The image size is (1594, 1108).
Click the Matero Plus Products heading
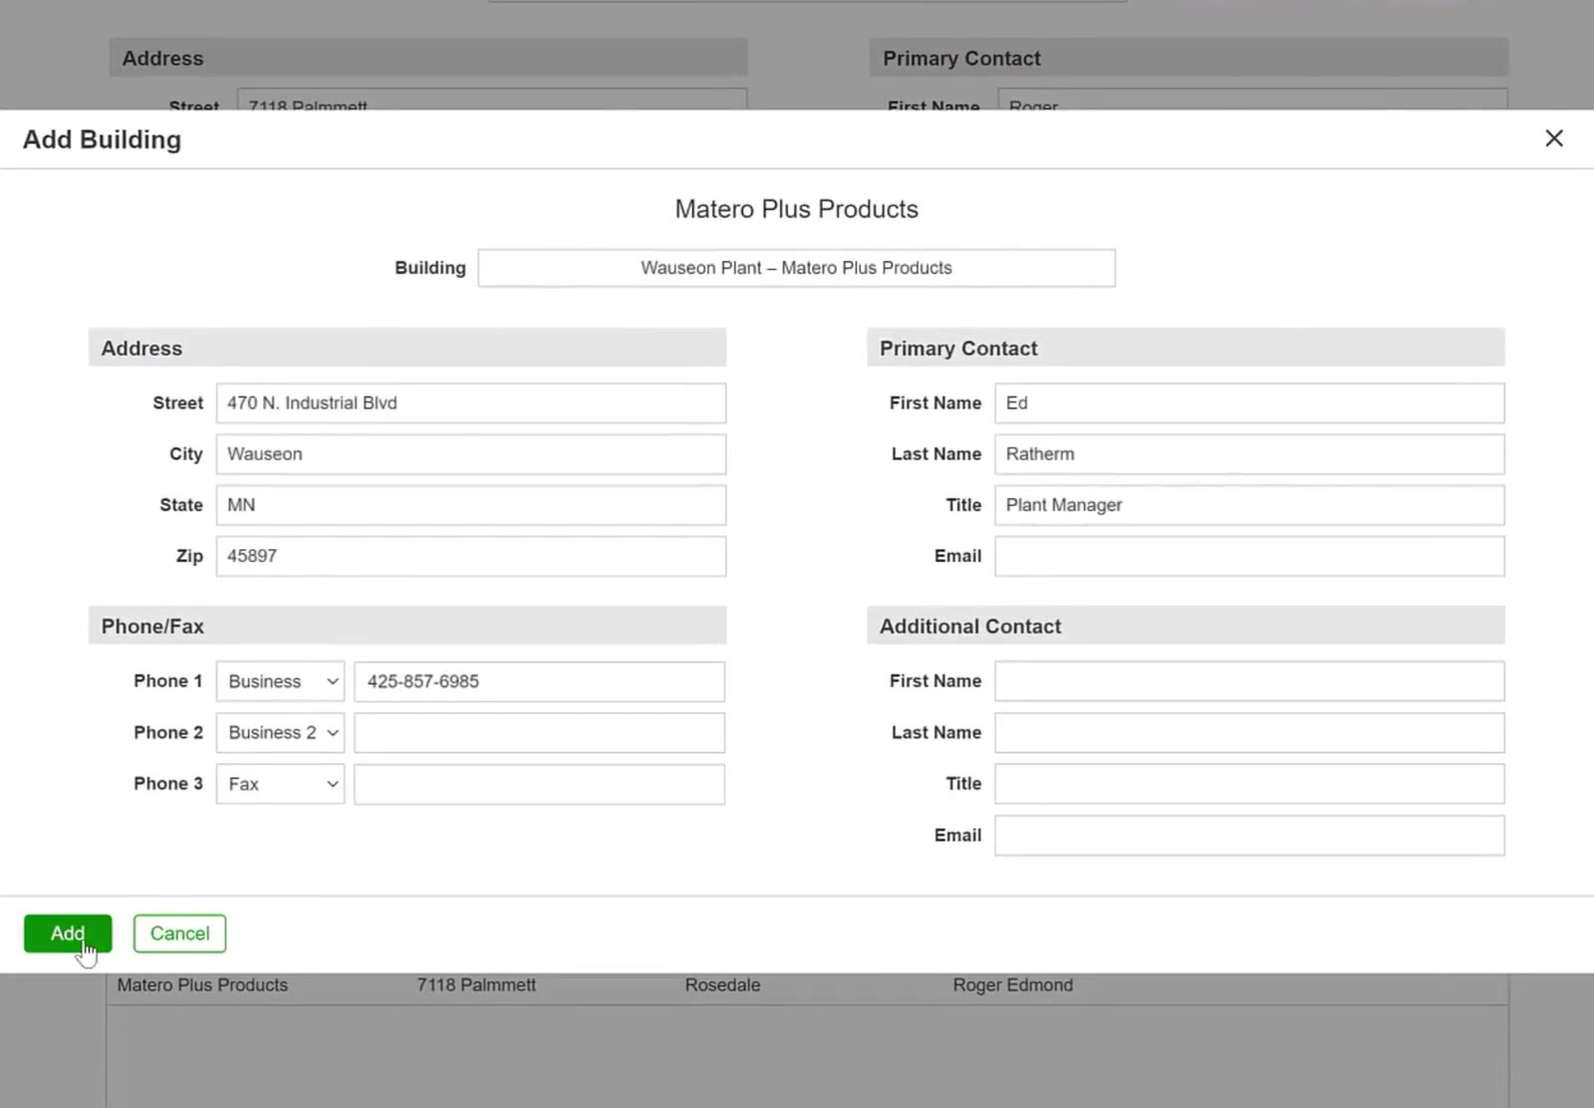796,209
